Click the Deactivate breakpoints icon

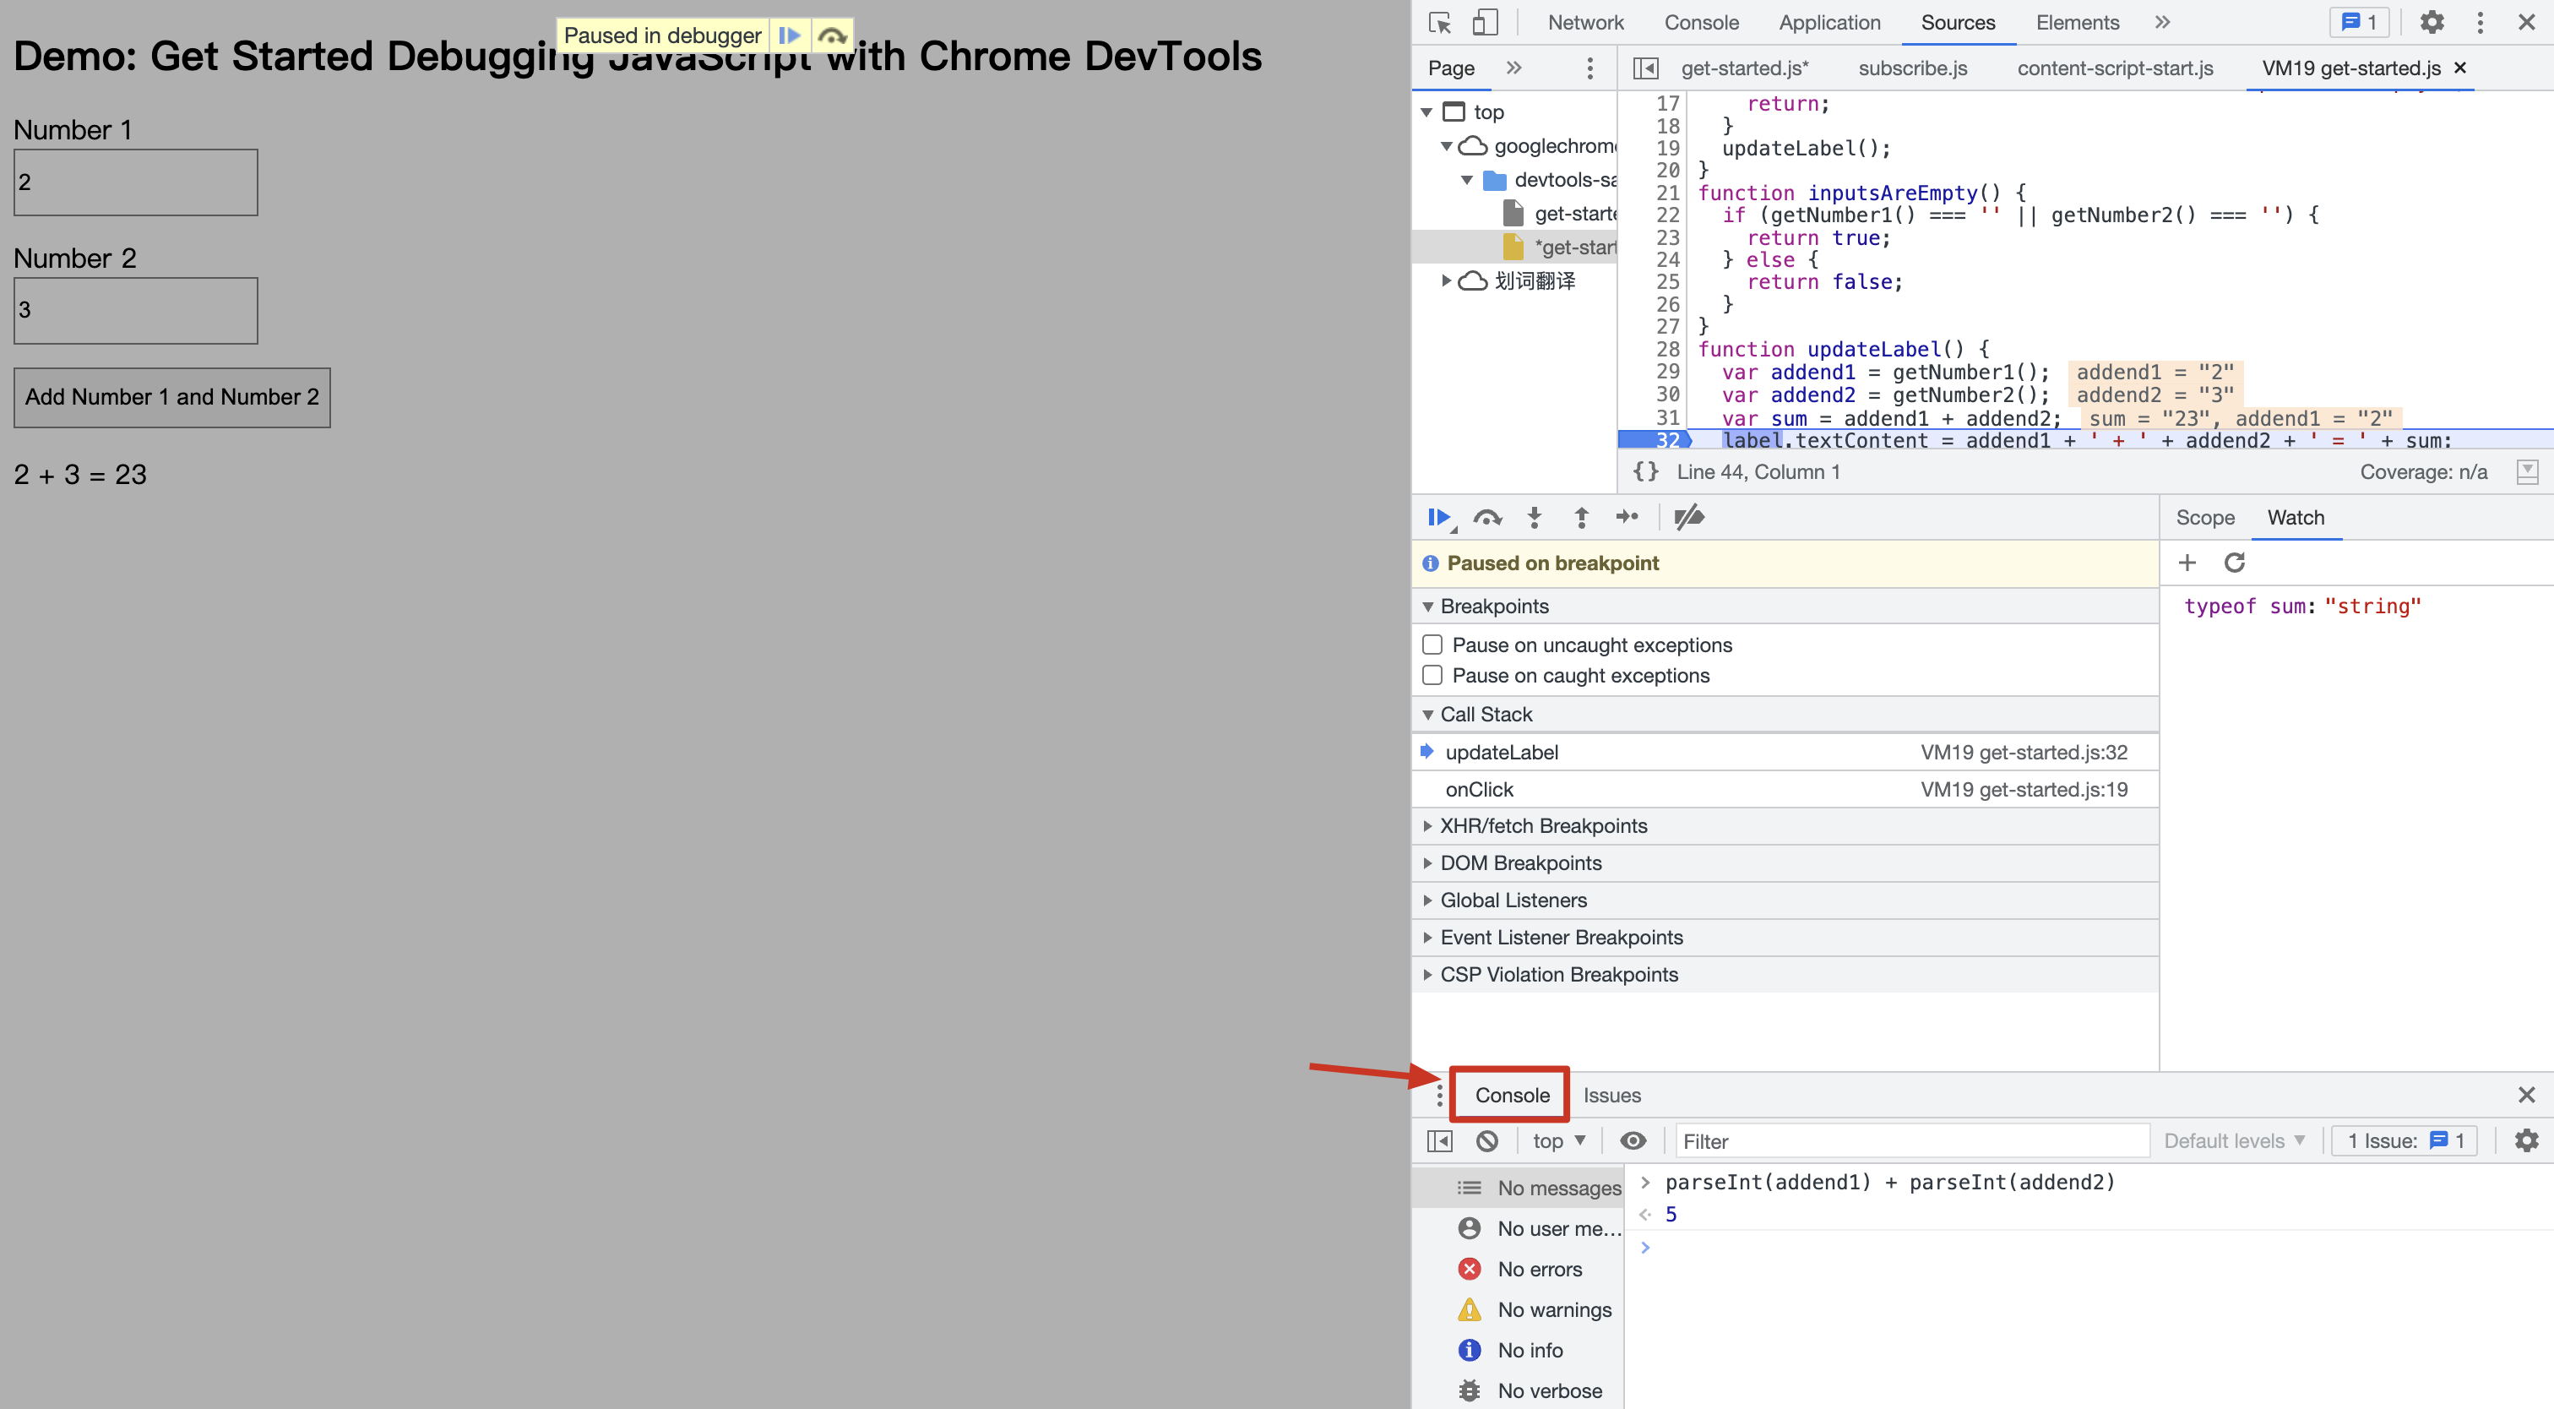[x=1688, y=517]
